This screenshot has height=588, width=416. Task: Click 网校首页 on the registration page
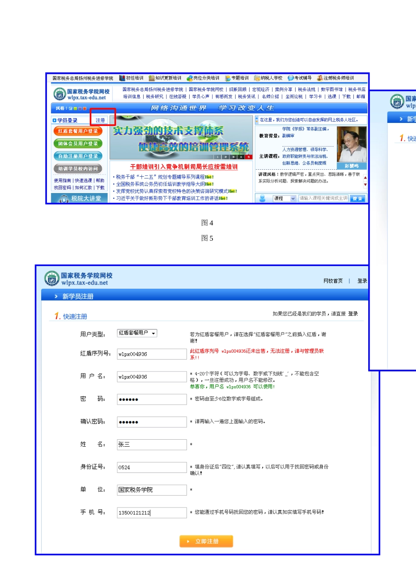(x=333, y=281)
